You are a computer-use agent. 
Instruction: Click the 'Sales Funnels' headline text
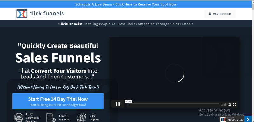(58, 58)
